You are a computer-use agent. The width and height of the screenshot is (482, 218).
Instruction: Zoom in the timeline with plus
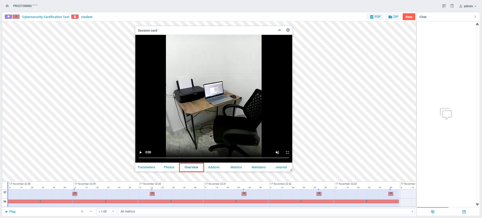click(x=82, y=212)
